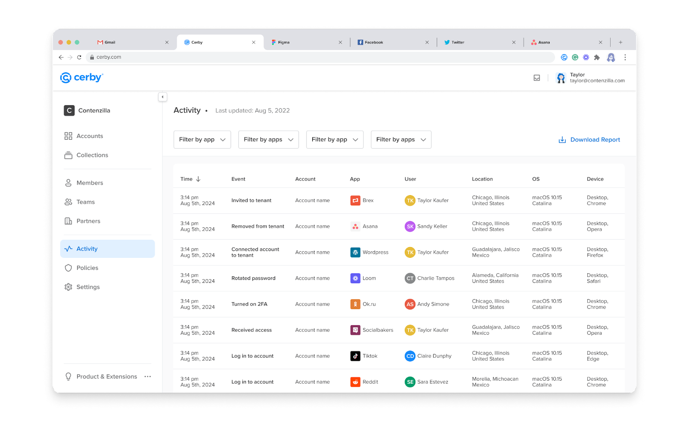Click the Loom app icon

[x=355, y=278]
